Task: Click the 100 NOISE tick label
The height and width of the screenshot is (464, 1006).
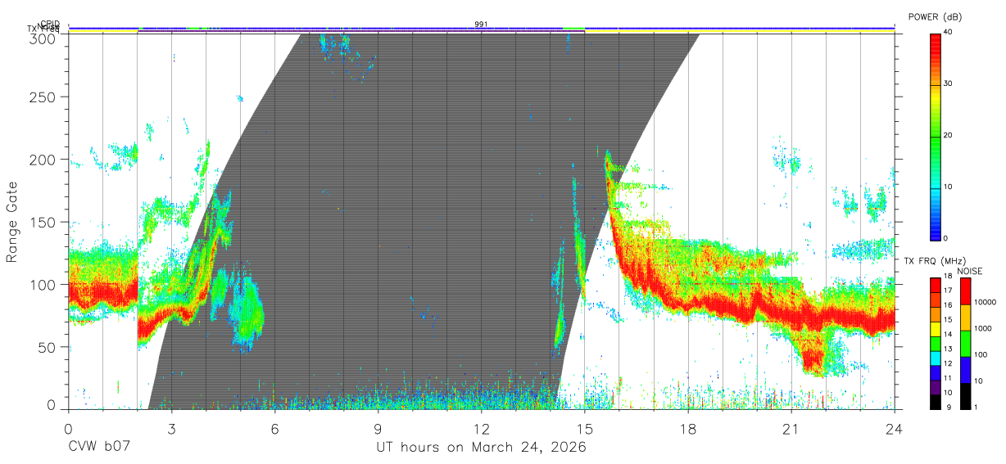Action: click(x=981, y=354)
